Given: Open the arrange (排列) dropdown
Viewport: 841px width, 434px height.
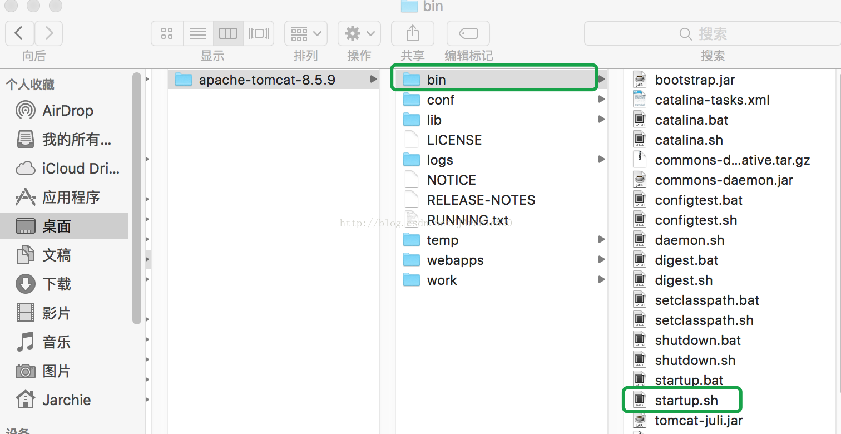Looking at the screenshot, I should pos(306,33).
